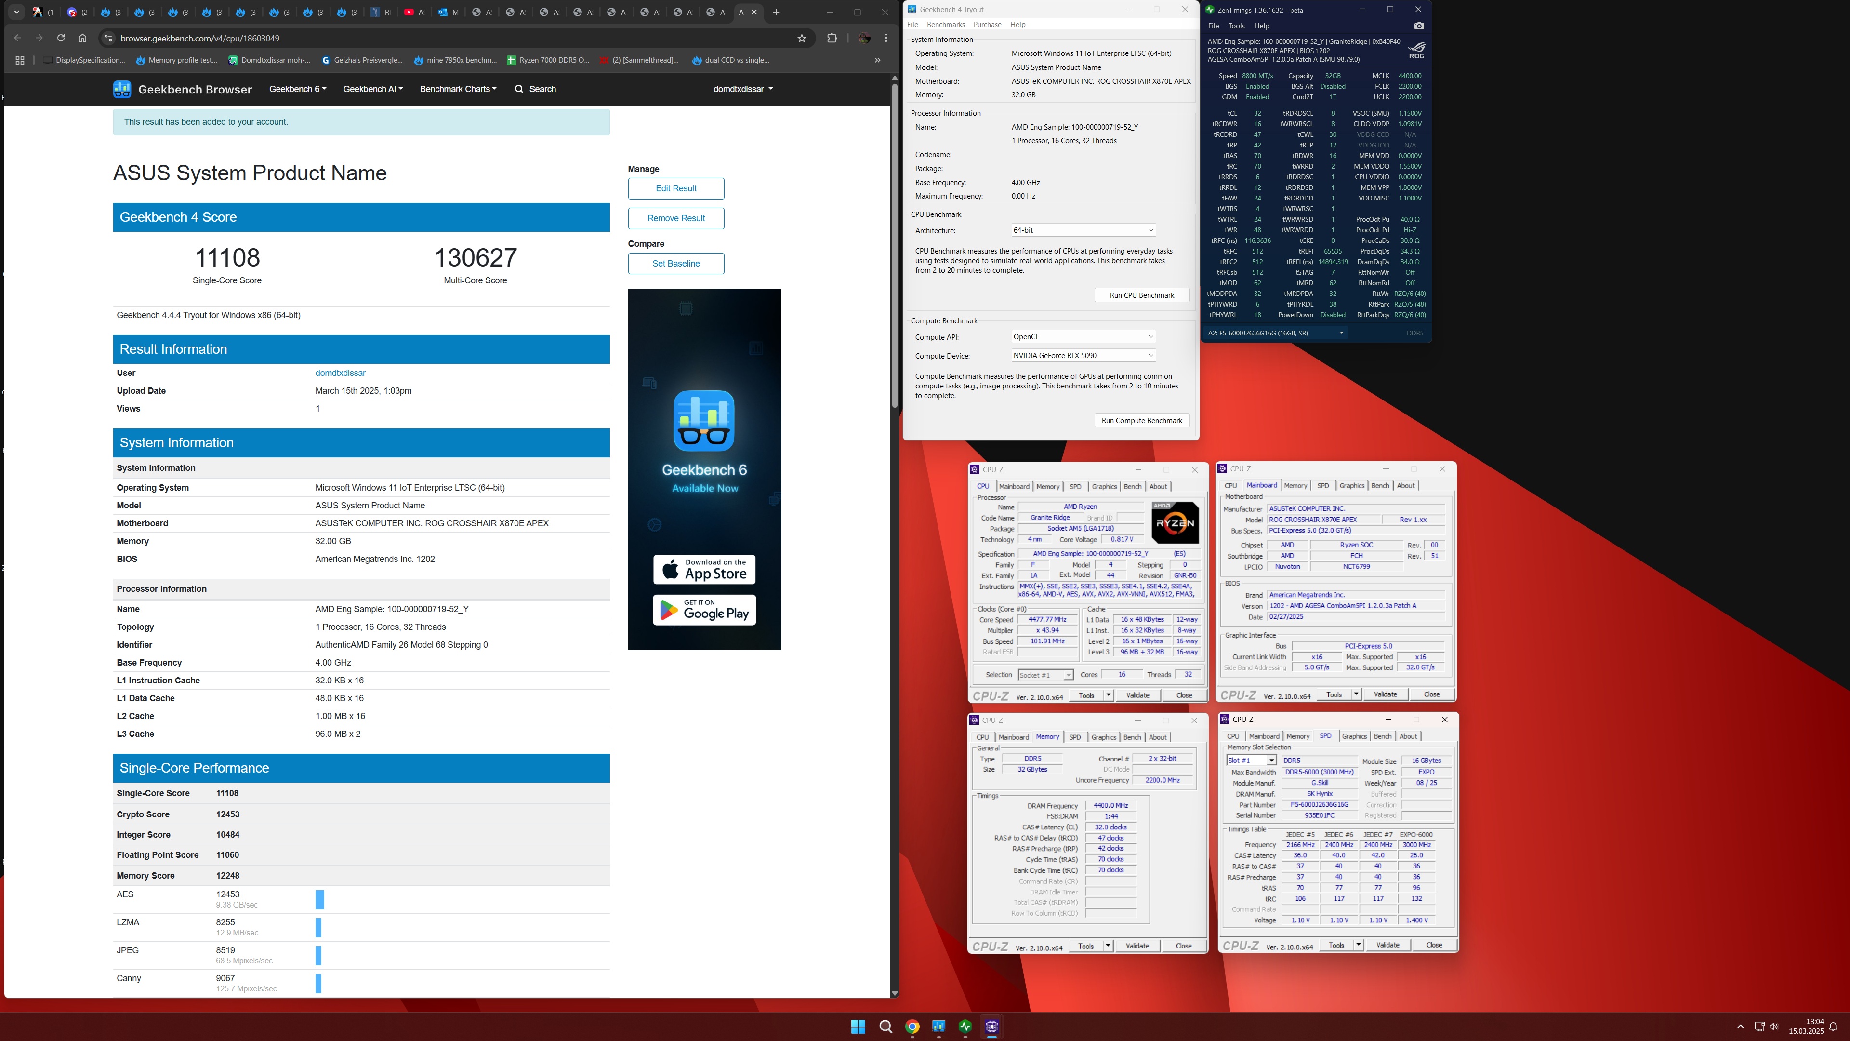Switch to Graphics tab in CPU-Z Mainboard window
Image resolution: width=1850 pixels, height=1041 pixels.
[x=1351, y=486]
